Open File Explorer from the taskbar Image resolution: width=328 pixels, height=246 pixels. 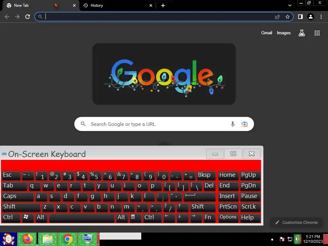pos(47,239)
